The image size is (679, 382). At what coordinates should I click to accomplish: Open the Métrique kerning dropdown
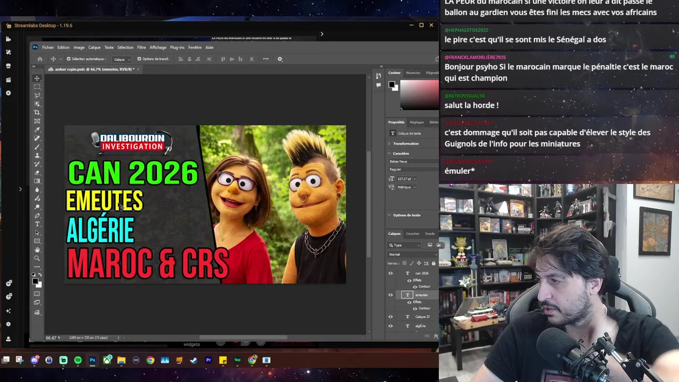pos(414,187)
